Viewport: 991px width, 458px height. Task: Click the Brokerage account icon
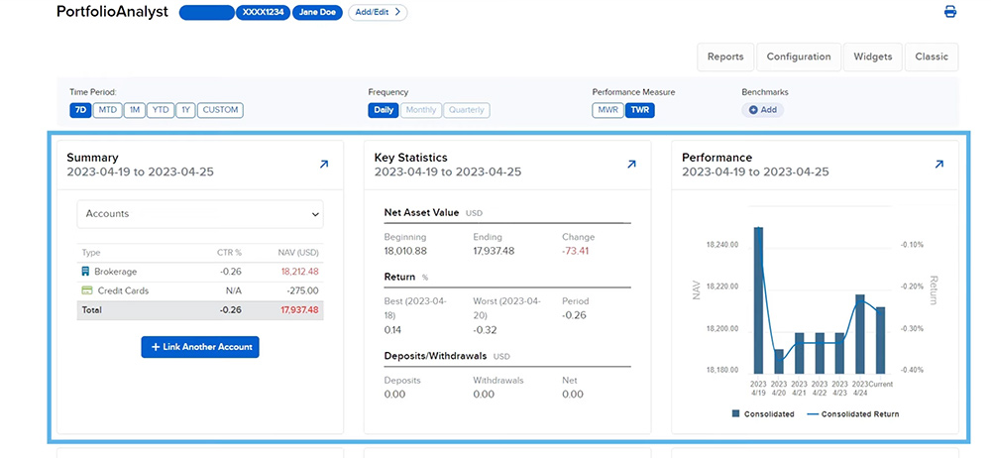click(86, 272)
